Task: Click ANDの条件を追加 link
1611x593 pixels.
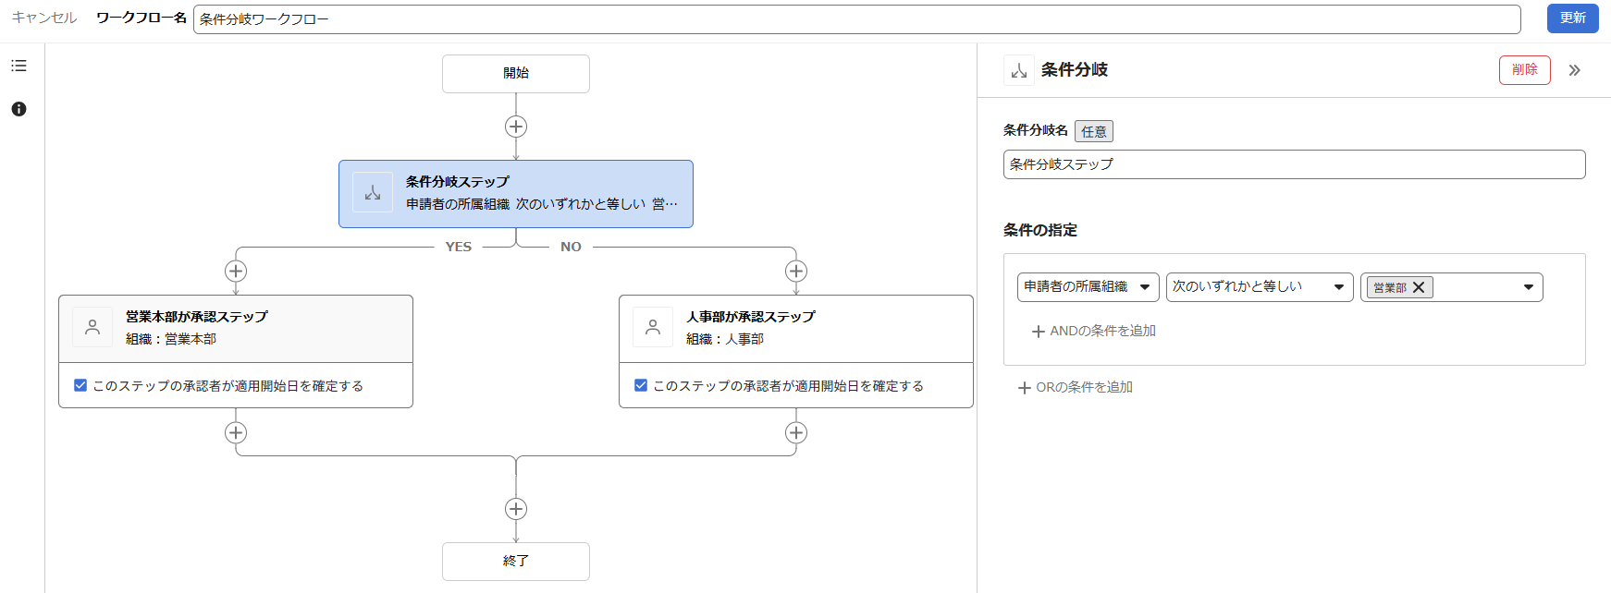Action: tap(1094, 331)
